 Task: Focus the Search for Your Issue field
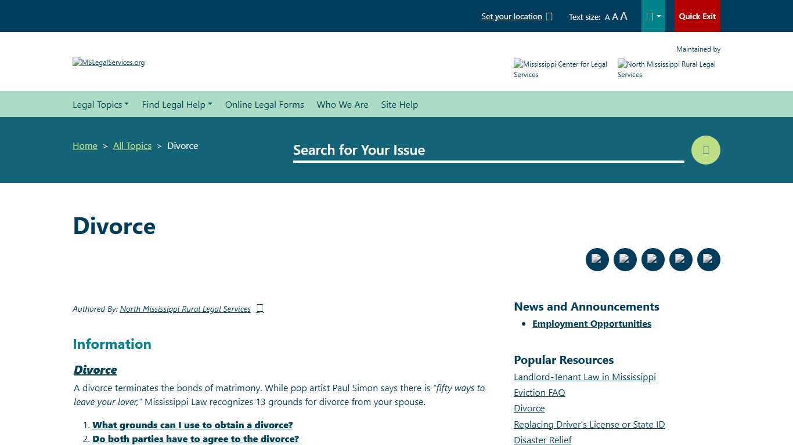(488, 150)
